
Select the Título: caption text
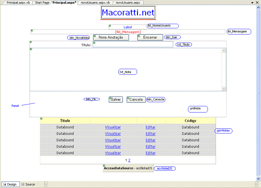click(x=86, y=45)
